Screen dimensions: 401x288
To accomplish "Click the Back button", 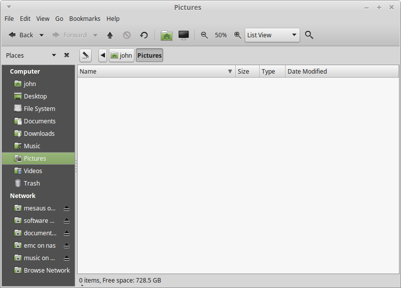I will (x=21, y=35).
